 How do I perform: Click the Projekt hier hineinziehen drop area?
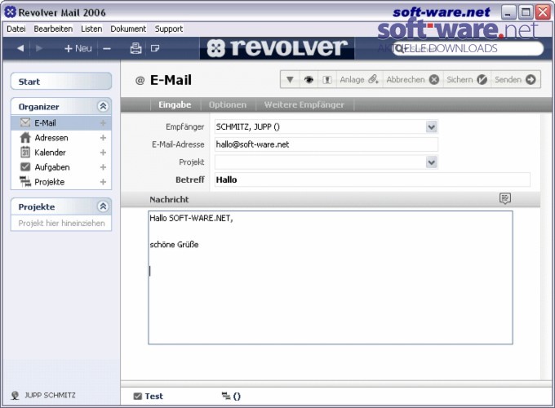click(x=61, y=224)
